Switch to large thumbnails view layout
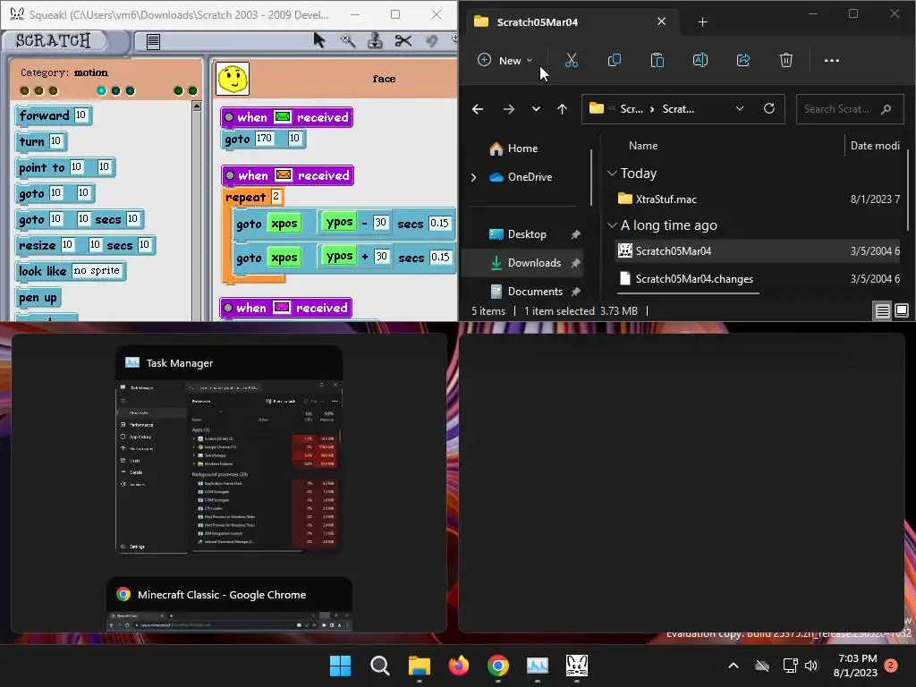This screenshot has height=687, width=916. pos(902,310)
